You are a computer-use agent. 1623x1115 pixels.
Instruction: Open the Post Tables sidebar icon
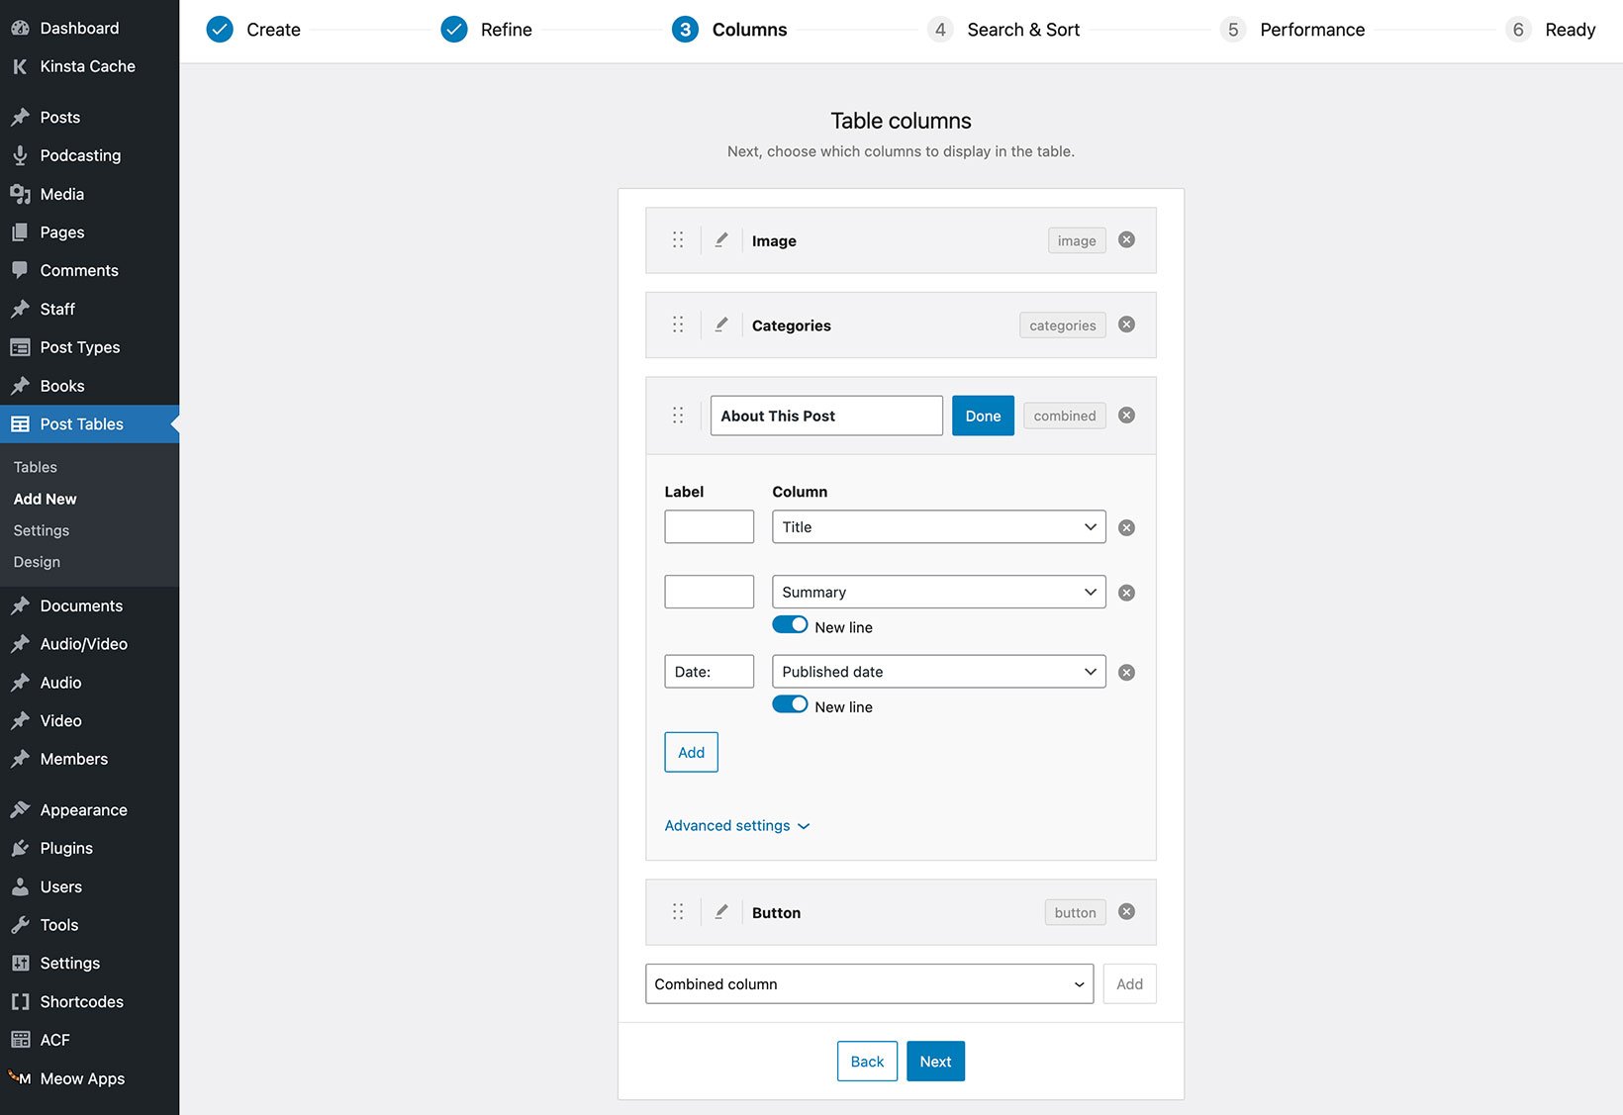pos(21,423)
